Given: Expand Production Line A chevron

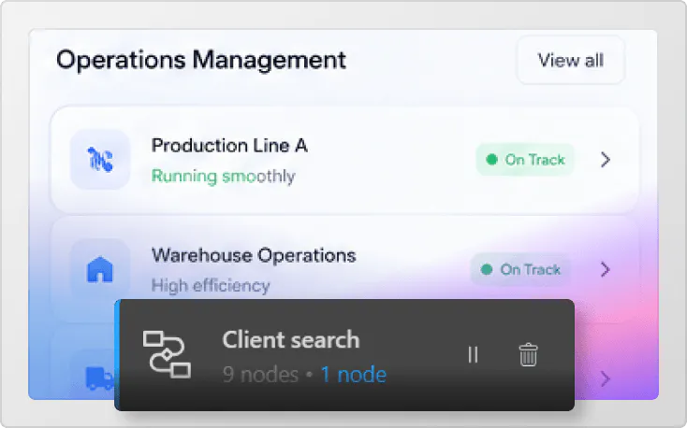Looking at the screenshot, I should coord(605,160).
